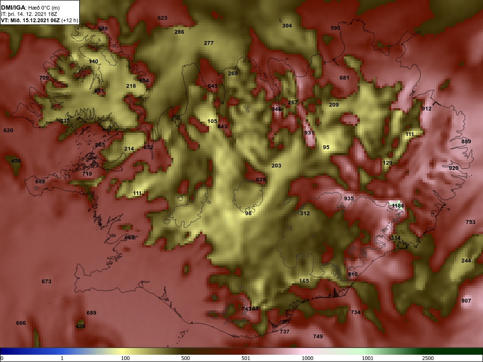Click the map value 681
The width and height of the screenshot is (483, 362).
coord(344,78)
